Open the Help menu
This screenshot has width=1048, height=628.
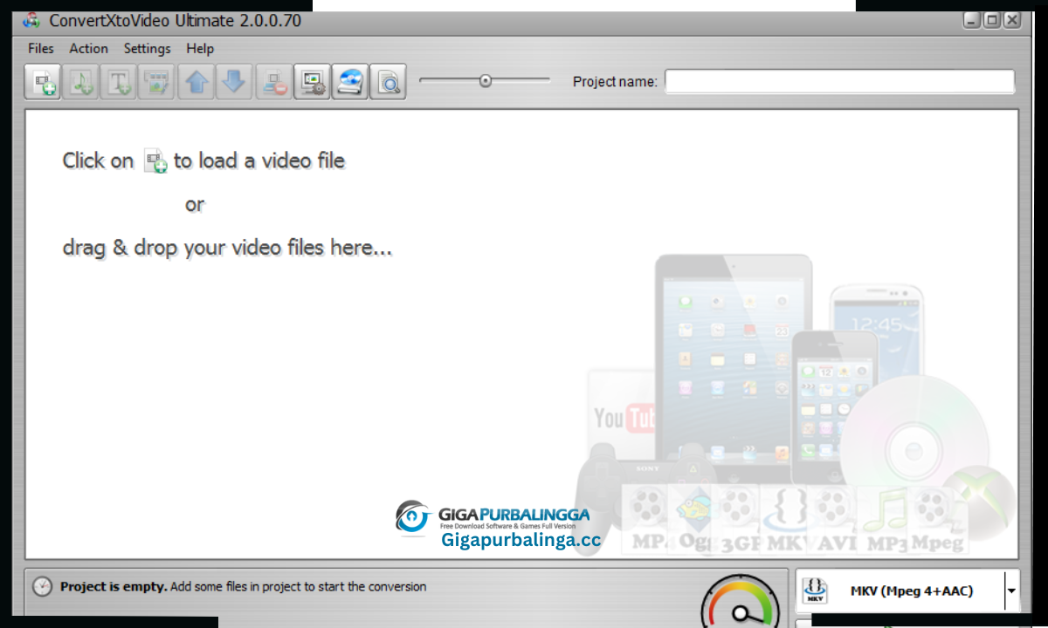coord(200,49)
